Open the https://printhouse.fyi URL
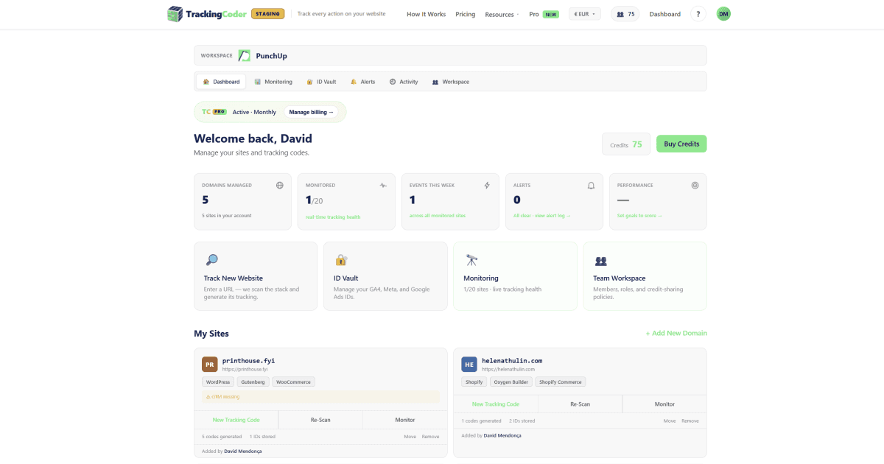 tap(245, 369)
